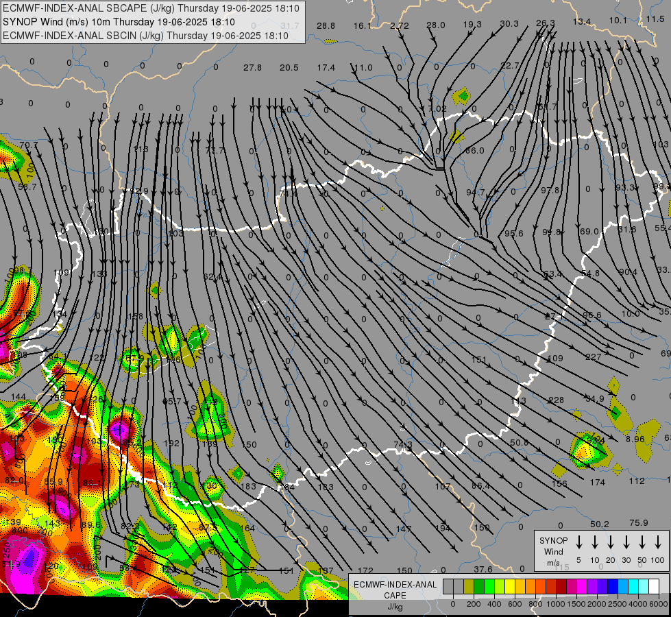671x617 pixels.
Task: Click the '96.6' value on the map
Action: tap(591, 315)
